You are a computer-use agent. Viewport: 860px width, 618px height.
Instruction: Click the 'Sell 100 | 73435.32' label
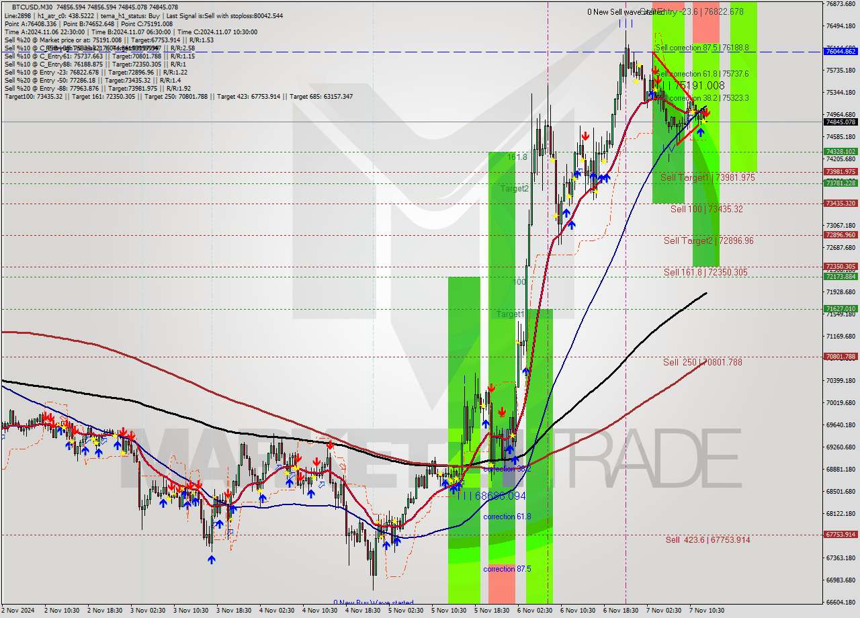pyautogui.click(x=707, y=209)
